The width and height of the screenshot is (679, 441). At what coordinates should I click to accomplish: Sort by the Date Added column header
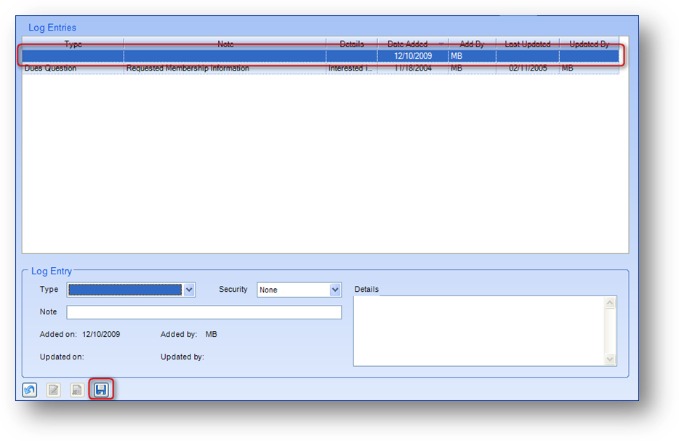(x=413, y=44)
